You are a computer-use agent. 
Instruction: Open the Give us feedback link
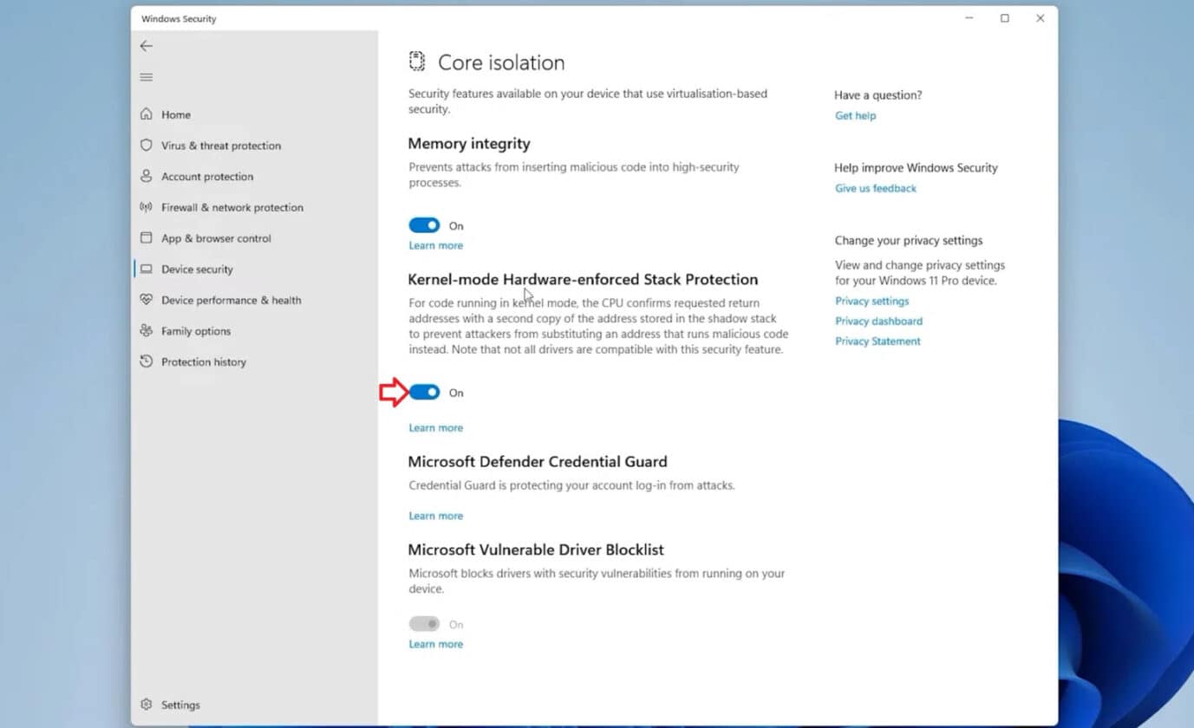pyautogui.click(x=875, y=188)
